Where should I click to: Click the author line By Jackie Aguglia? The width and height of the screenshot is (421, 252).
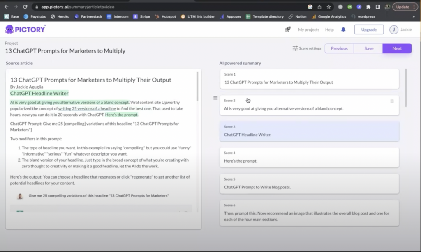(x=27, y=87)
